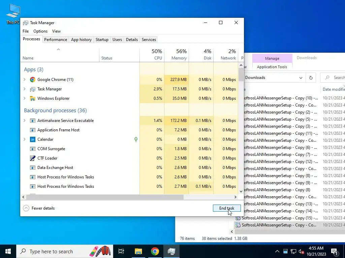Switch to the Services tab
Image resolution: width=345 pixels, height=258 pixels.
[x=149, y=40]
